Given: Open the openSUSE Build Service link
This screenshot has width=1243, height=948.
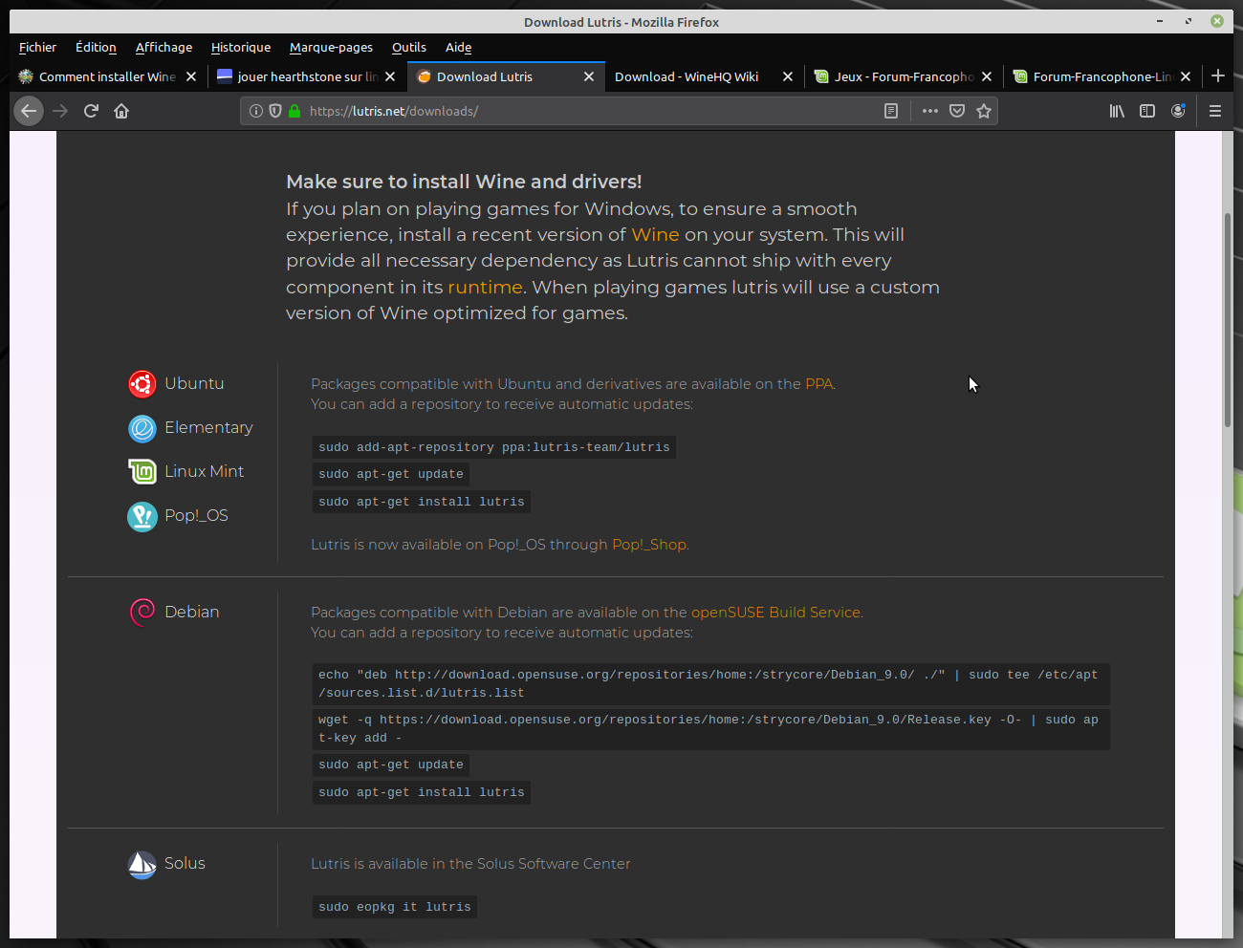Looking at the screenshot, I should [775, 612].
